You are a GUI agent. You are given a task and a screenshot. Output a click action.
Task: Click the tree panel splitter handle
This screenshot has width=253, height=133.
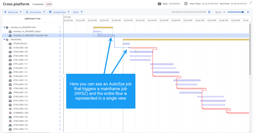[64, 76]
